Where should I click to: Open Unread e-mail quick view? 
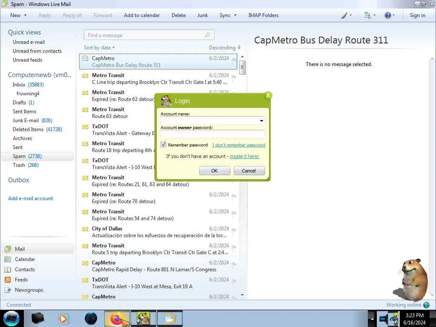point(29,42)
